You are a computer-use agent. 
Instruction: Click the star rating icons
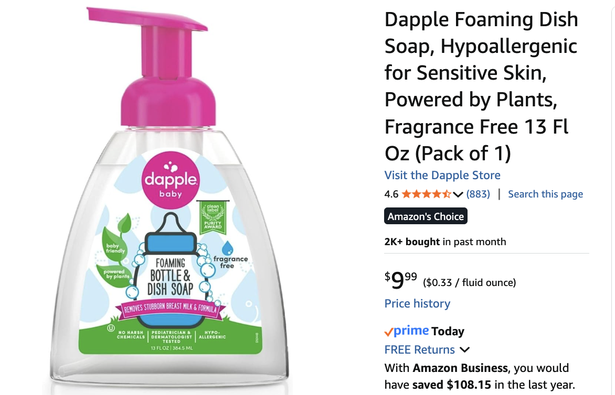click(x=426, y=194)
